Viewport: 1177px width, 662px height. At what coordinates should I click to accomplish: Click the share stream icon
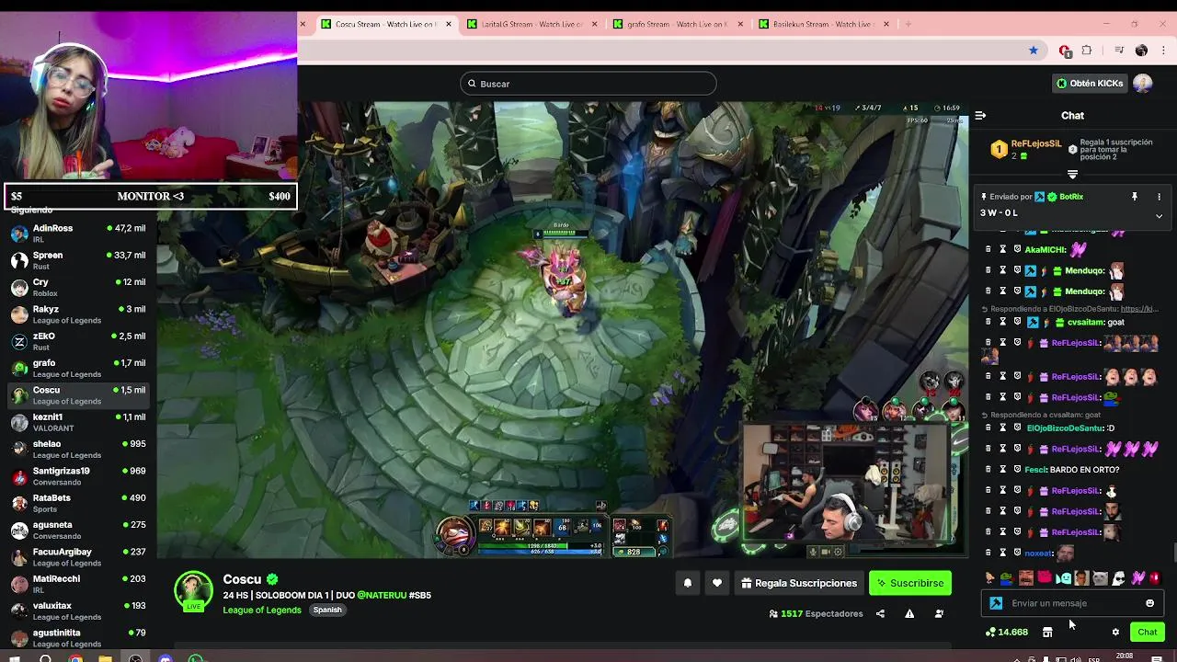880,613
